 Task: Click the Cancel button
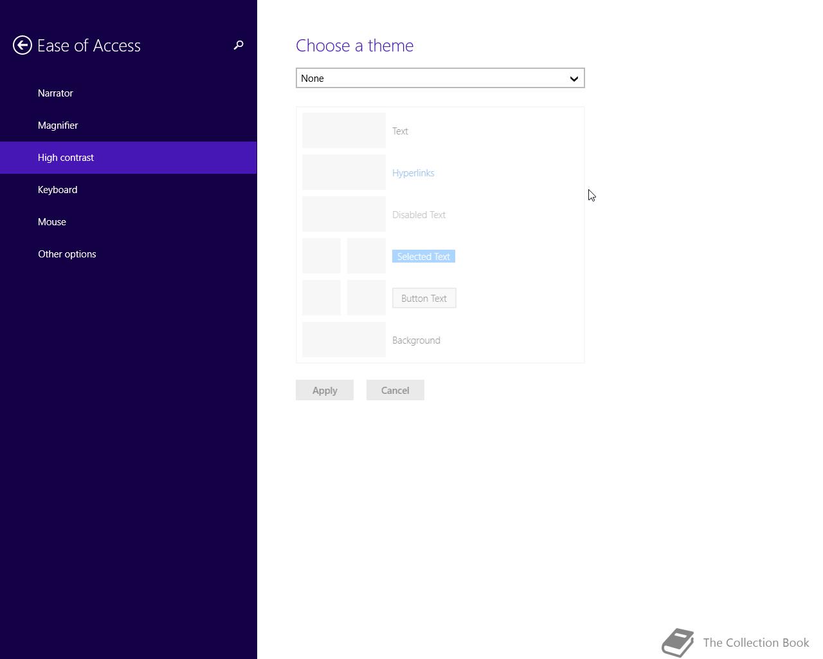(395, 390)
